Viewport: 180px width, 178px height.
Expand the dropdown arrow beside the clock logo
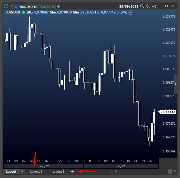coord(10,6)
